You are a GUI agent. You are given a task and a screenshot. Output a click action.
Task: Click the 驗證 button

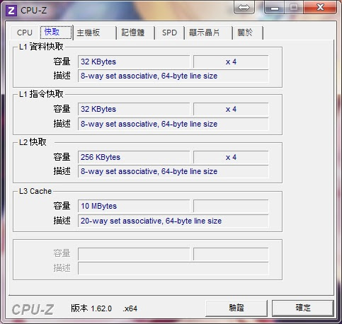point(236,308)
